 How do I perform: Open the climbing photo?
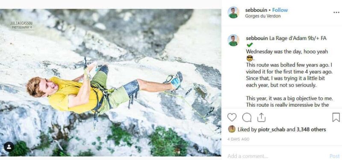tap(111, 82)
